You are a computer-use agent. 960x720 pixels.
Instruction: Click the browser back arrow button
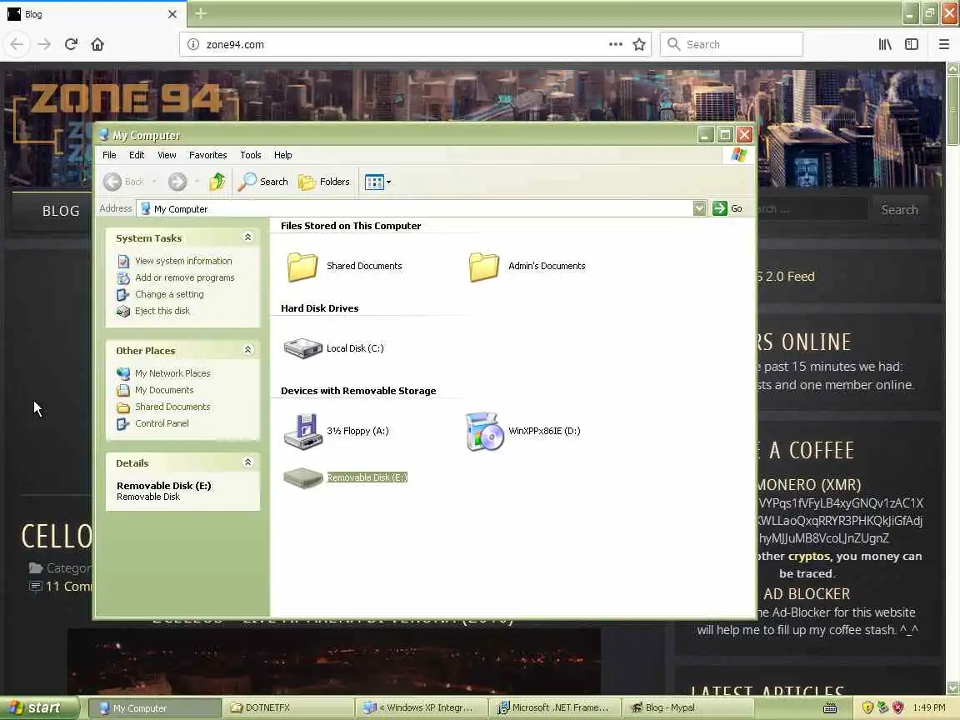coord(17,44)
